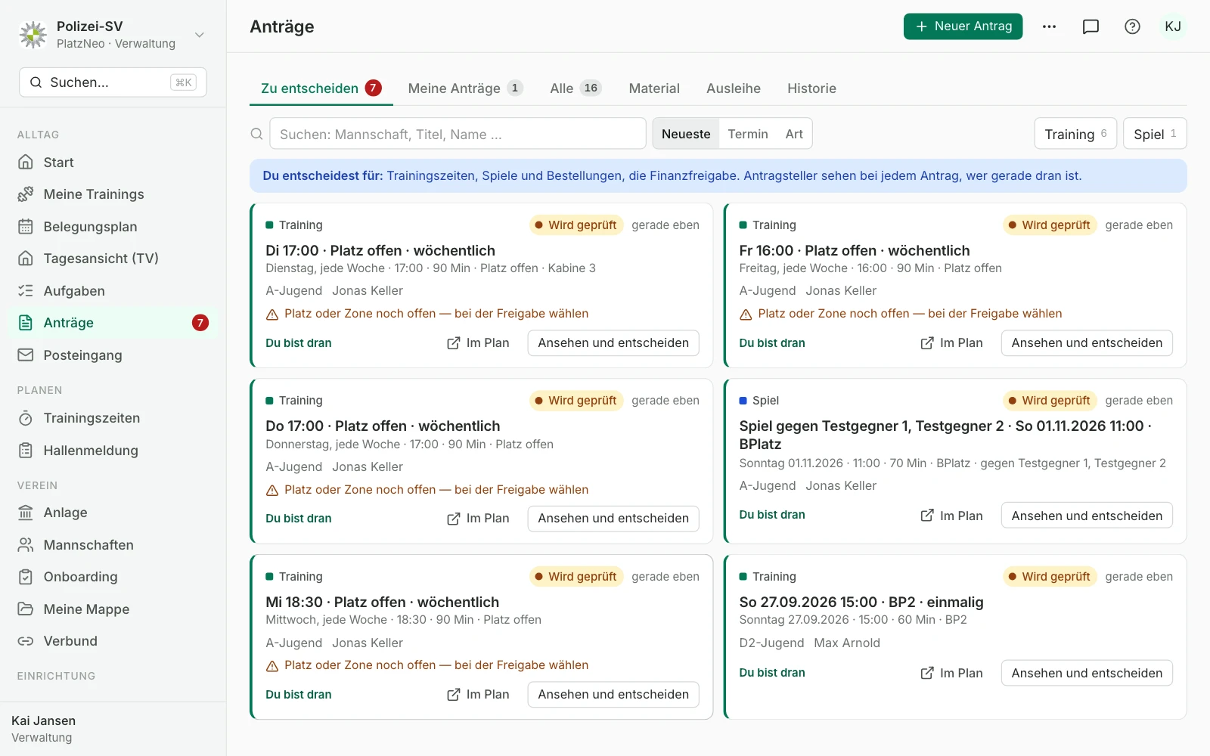Click Kai Jansen Verwaltung profile footer

[x=113, y=729]
